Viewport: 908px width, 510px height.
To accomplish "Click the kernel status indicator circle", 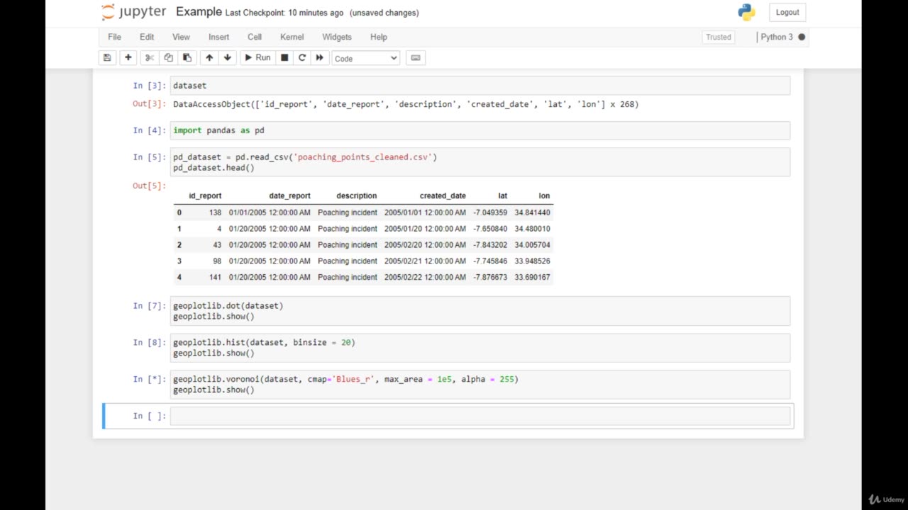I will tap(802, 37).
